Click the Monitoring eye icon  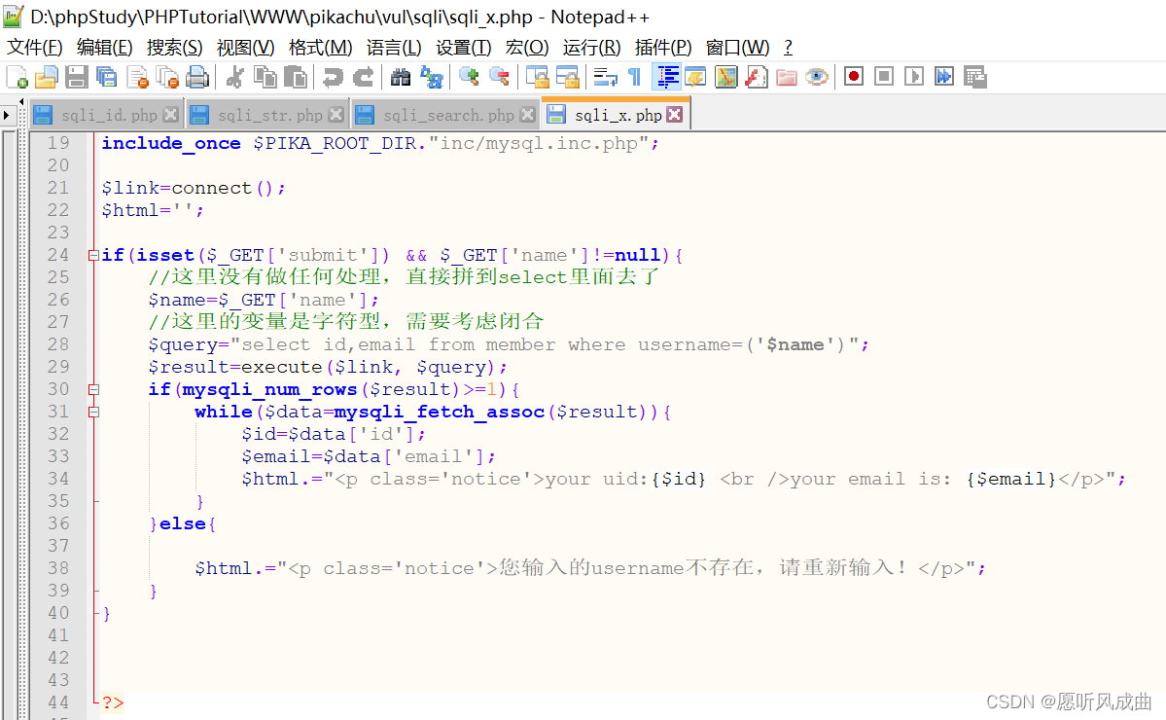[817, 77]
